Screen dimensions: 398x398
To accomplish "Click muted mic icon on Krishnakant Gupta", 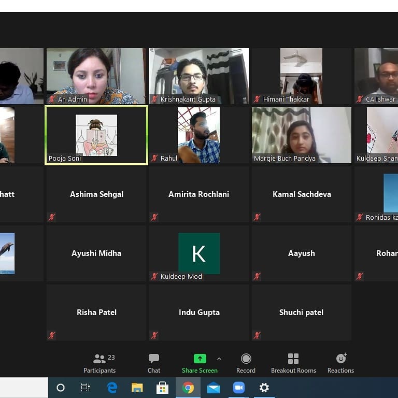I will click(x=154, y=99).
